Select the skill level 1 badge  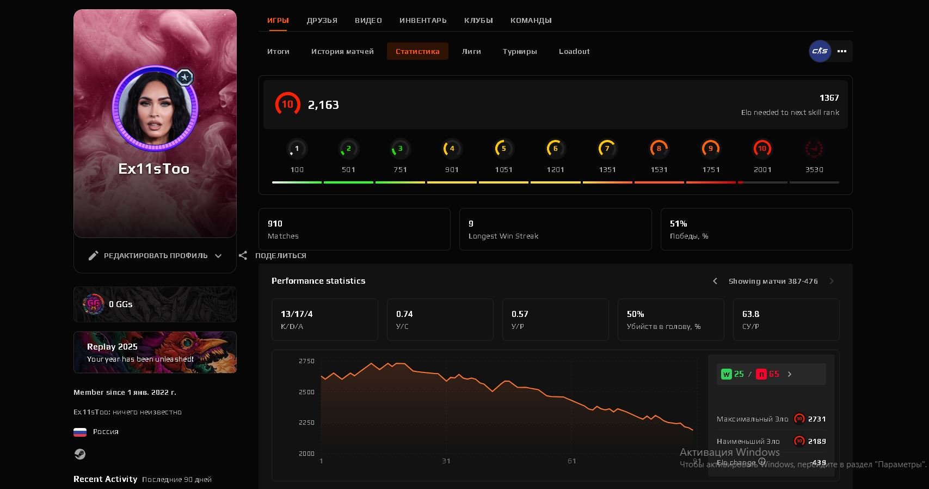pyautogui.click(x=297, y=149)
